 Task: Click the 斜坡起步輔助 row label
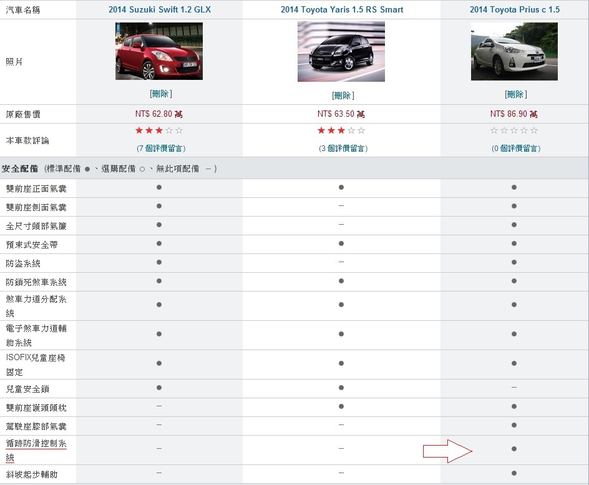coord(32,474)
